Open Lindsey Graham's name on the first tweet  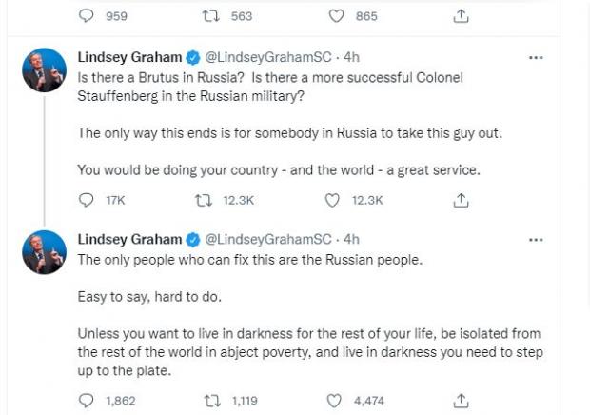pyautogui.click(x=129, y=58)
